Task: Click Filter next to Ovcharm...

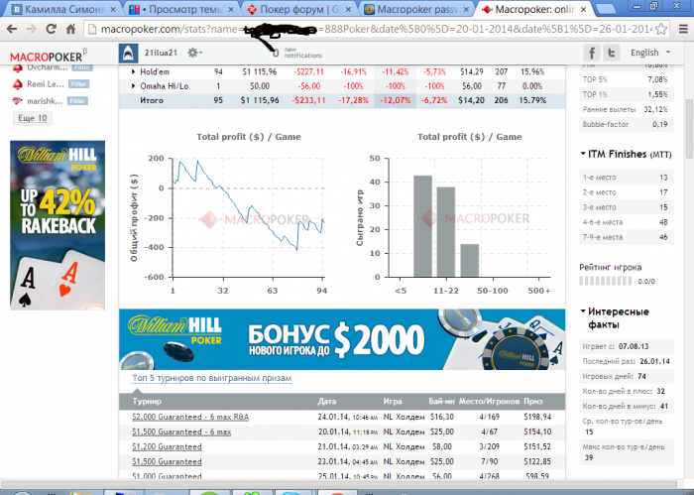Action: 82,67
